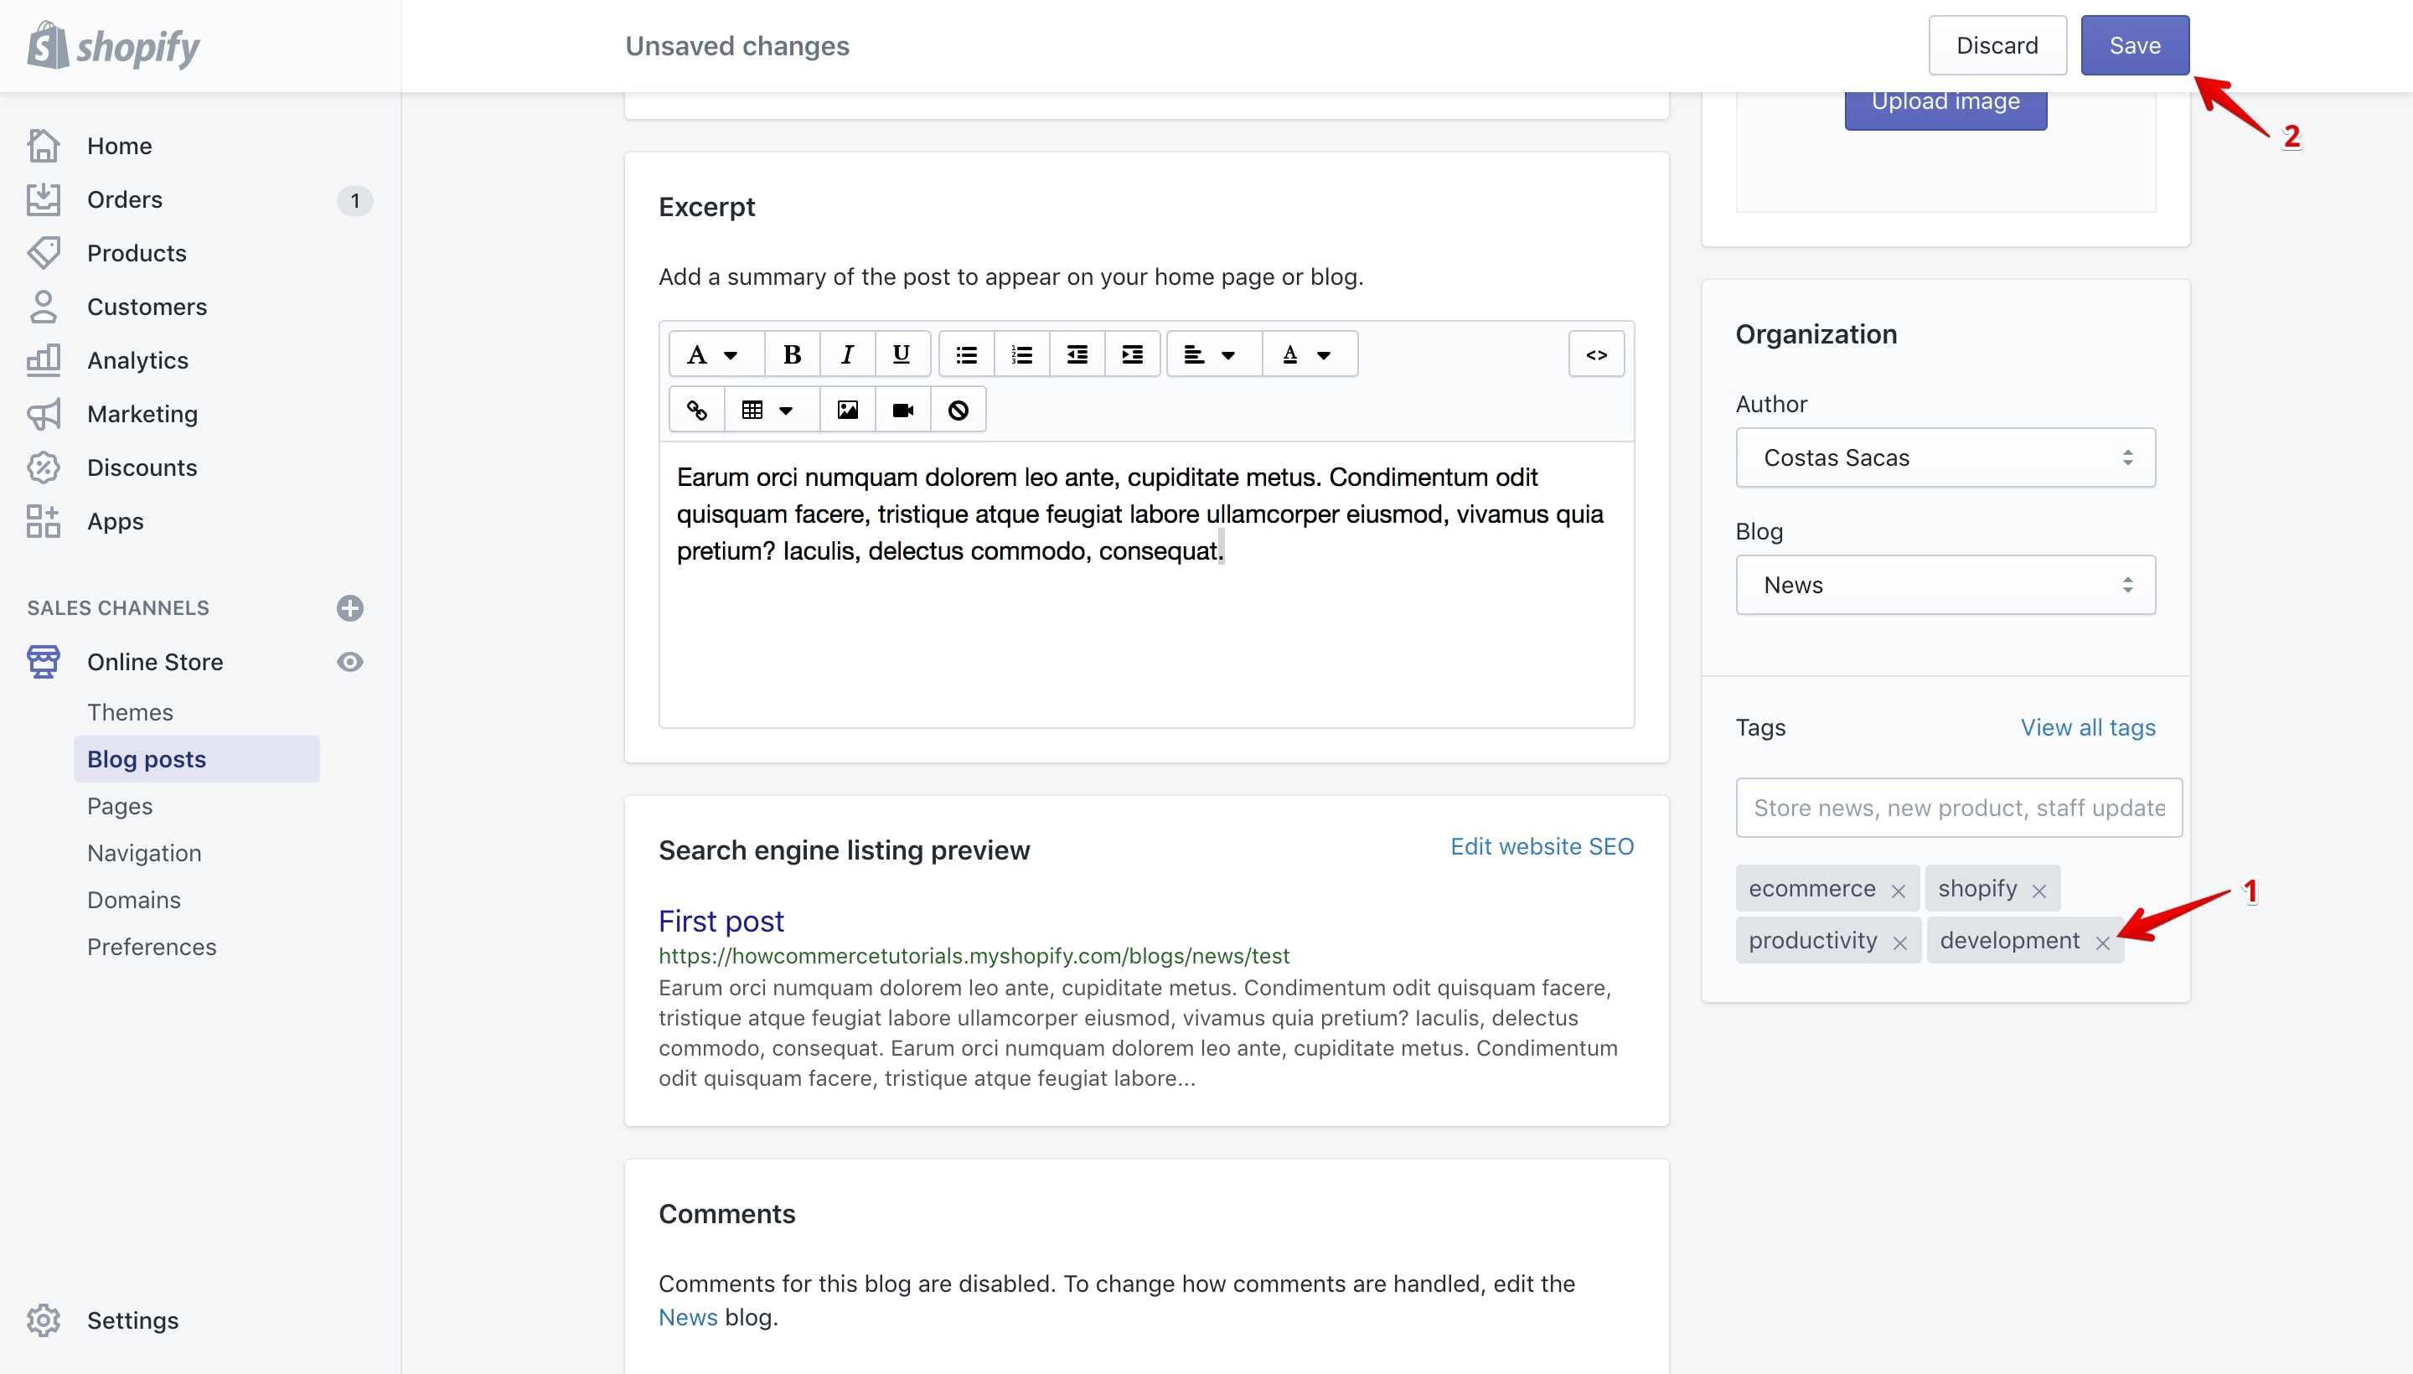Viewport: 2413px width, 1374px height.
Task: Toggle bold formatting in Excerpt editor
Action: click(792, 354)
